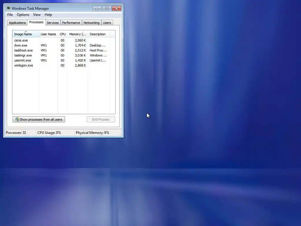
Task: Click Physical Memory: 9% status entry
Action: point(92,133)
